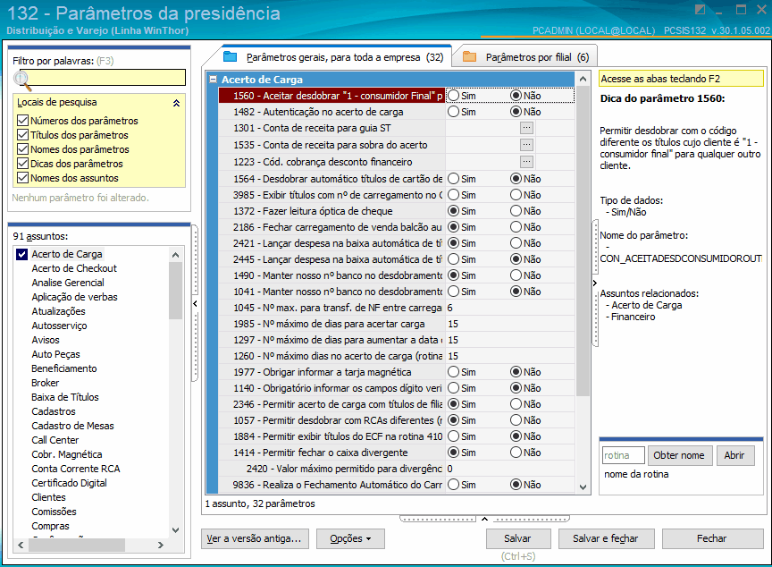Select Não for 2186 Fechar carregamento venda balcão

(516, 227)
